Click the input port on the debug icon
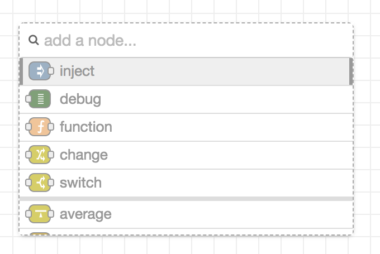Screen dimensions: 380x254 [28, 99]
